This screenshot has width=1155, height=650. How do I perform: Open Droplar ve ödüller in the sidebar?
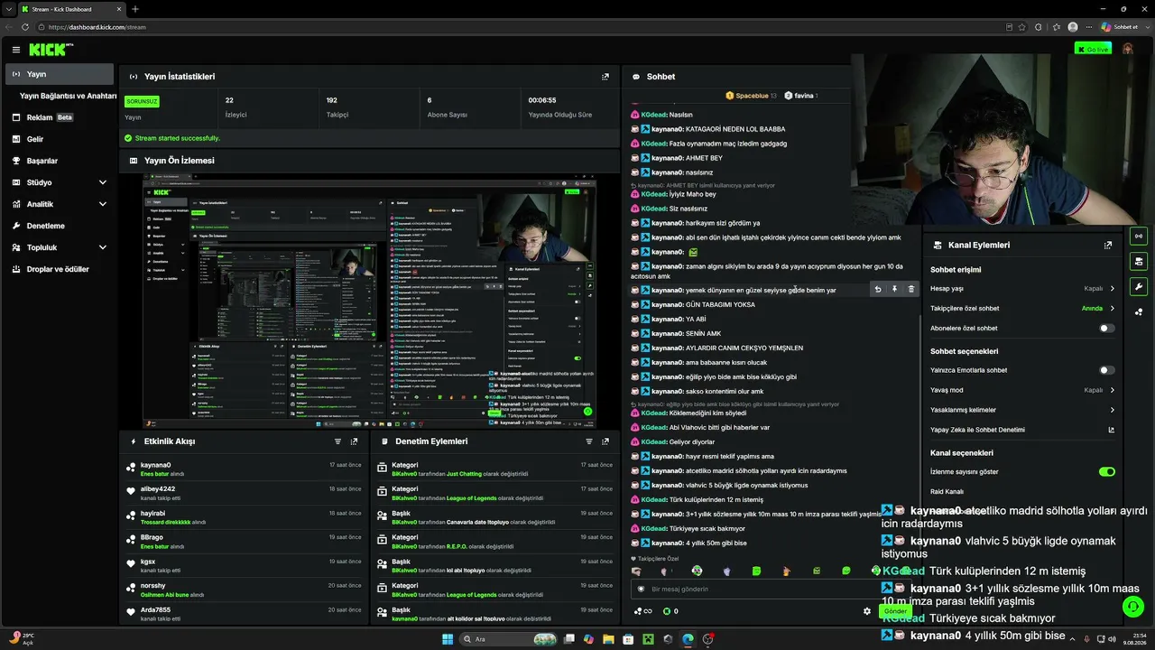[x=60, y=269]
